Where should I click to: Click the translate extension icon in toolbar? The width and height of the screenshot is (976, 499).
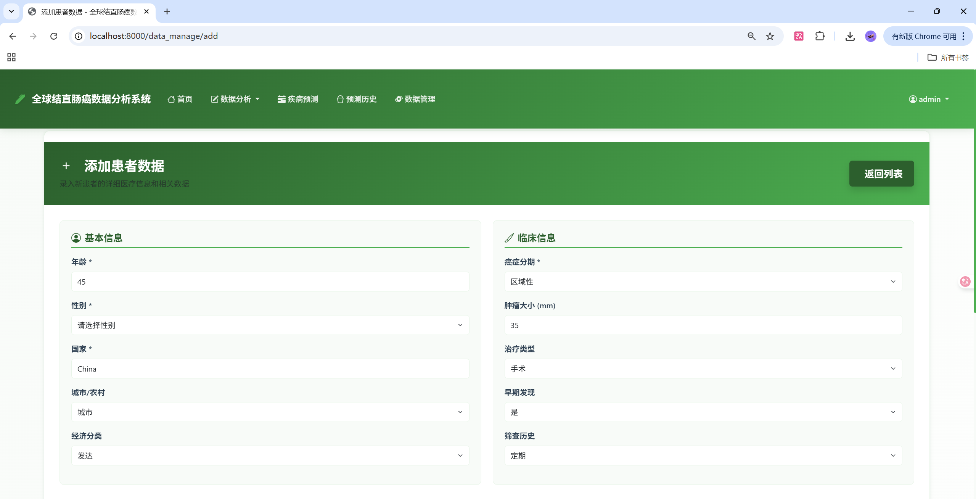(799, 36)
